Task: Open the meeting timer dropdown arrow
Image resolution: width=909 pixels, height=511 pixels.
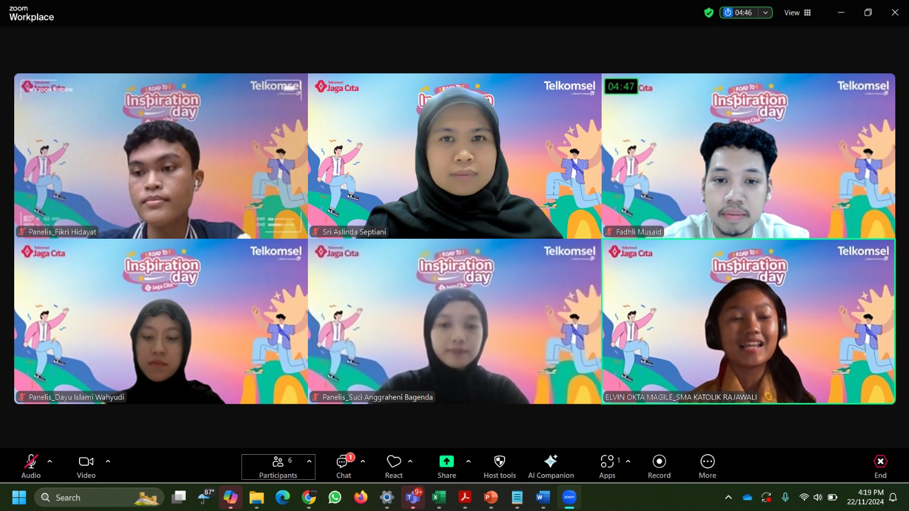Action: tap(765, 13)
